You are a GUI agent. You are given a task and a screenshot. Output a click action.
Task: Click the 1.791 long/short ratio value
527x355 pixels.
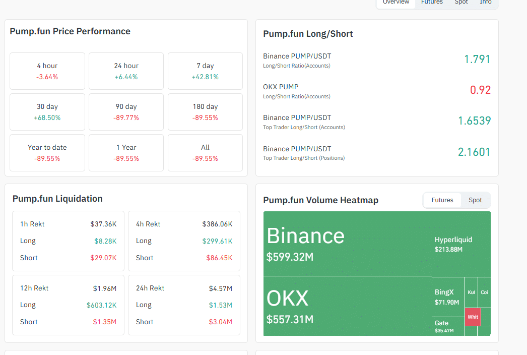477,59
